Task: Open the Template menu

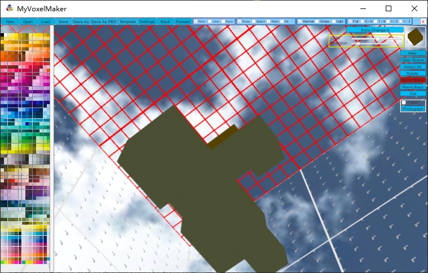Action: click(128, 21)
